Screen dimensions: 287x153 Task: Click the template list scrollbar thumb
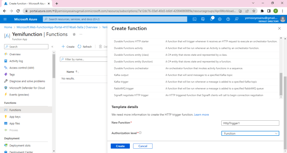(x=281, y=84)
